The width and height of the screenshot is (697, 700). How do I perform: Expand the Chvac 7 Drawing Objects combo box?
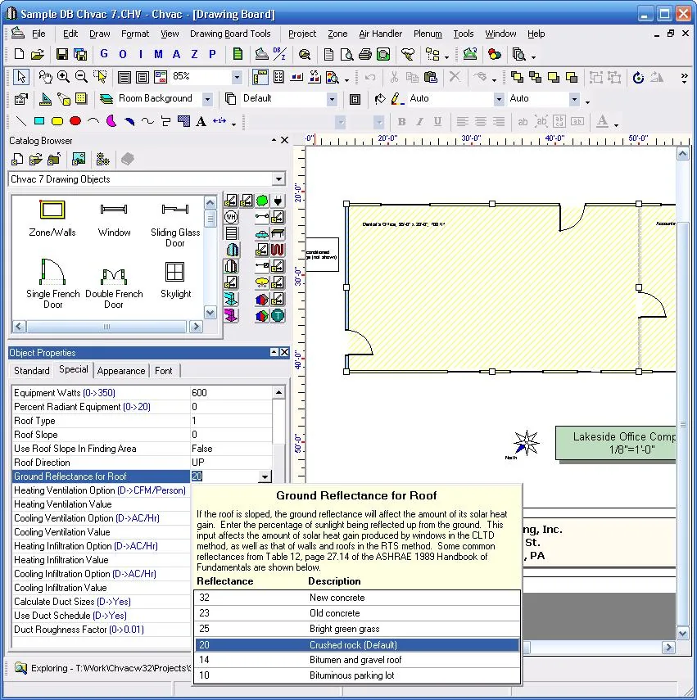click(278, 179)
